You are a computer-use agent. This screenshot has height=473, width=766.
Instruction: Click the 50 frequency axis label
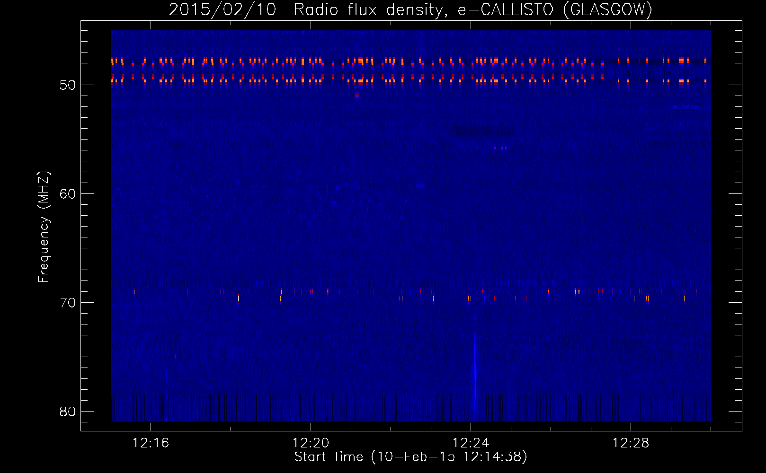(x=68, y=85)
